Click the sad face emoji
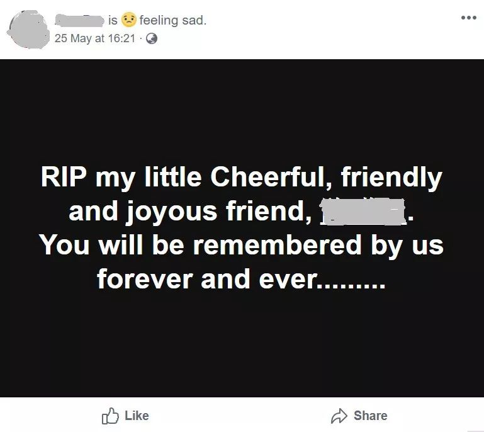The image size is (484, 432). [129, 21]
